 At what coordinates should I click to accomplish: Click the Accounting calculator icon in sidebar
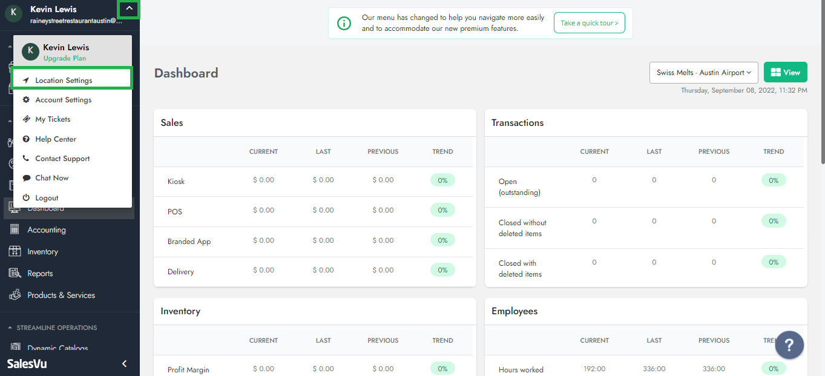(x=15, y=229)
